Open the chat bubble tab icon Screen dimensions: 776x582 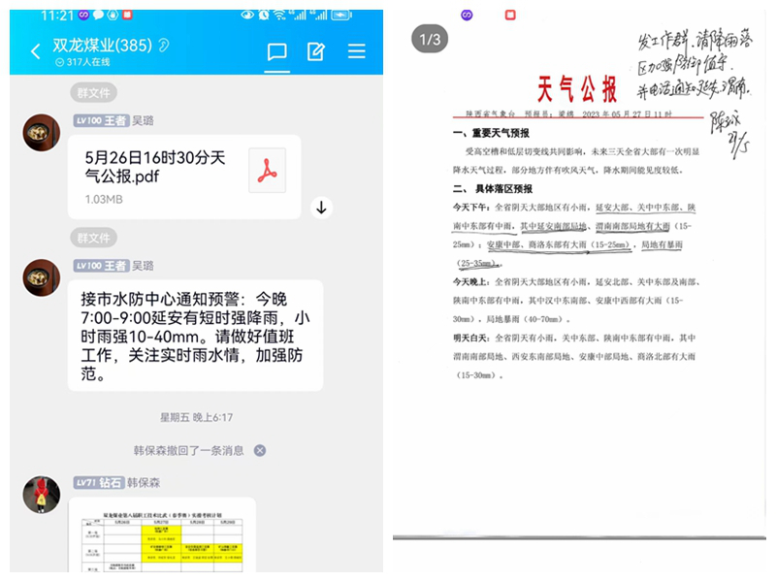277,51
